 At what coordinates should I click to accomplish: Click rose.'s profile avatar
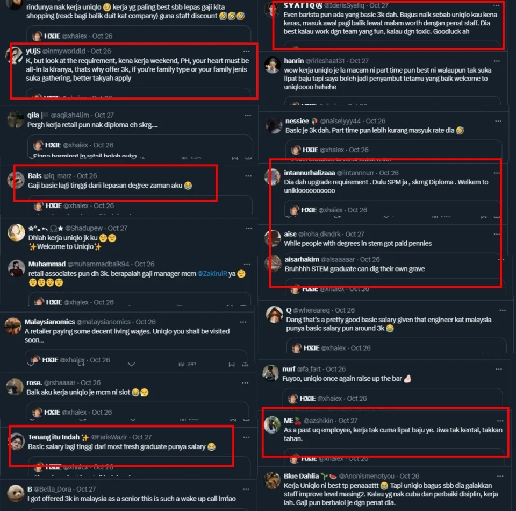click(15, 387)
